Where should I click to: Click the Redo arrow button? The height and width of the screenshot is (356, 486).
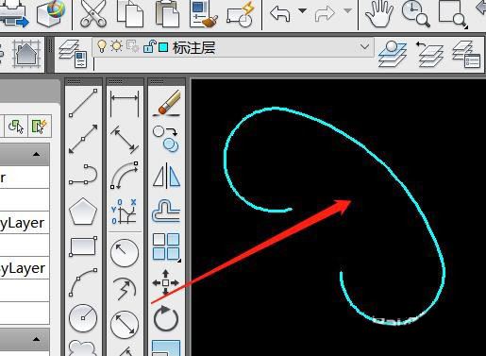[x=325, y=13]
